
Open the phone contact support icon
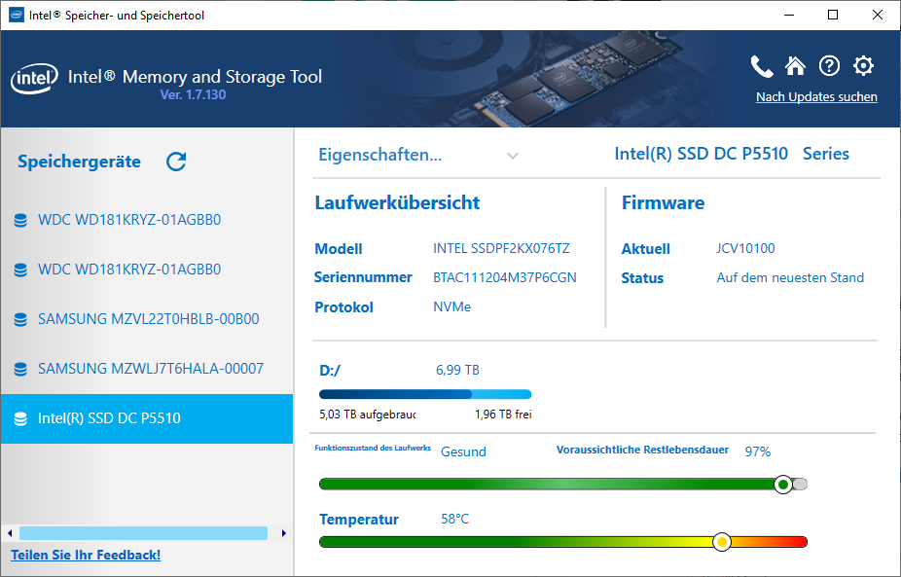click(761, 66)
